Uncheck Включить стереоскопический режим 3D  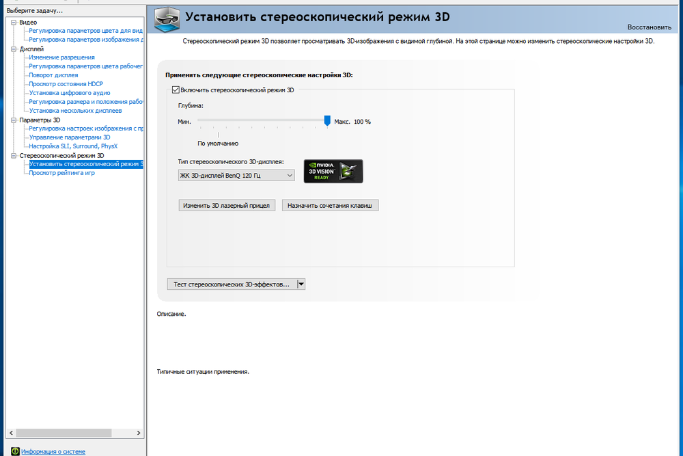[176, 90]
